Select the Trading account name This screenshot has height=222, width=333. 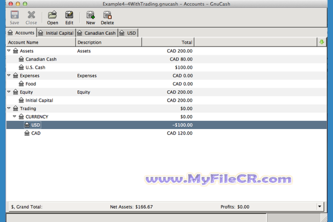[28, 109]
